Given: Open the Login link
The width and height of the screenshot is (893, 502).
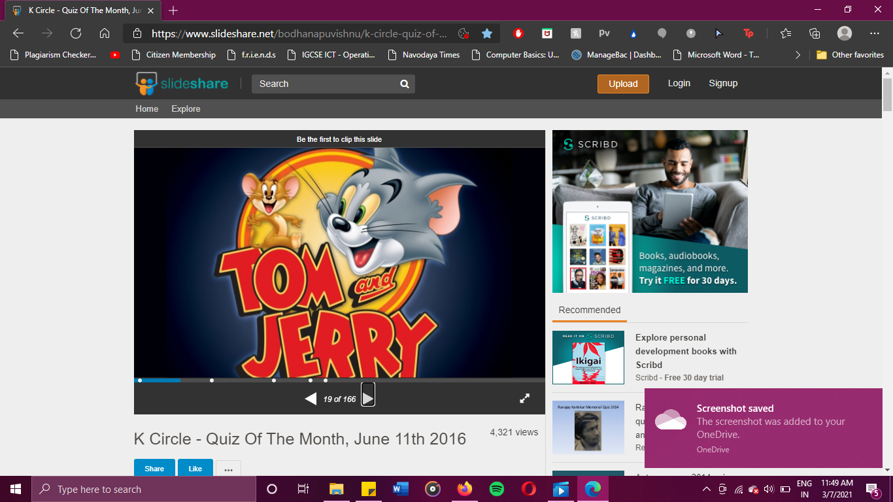Looking at the screenshot, I should click(x=679, y=83).
